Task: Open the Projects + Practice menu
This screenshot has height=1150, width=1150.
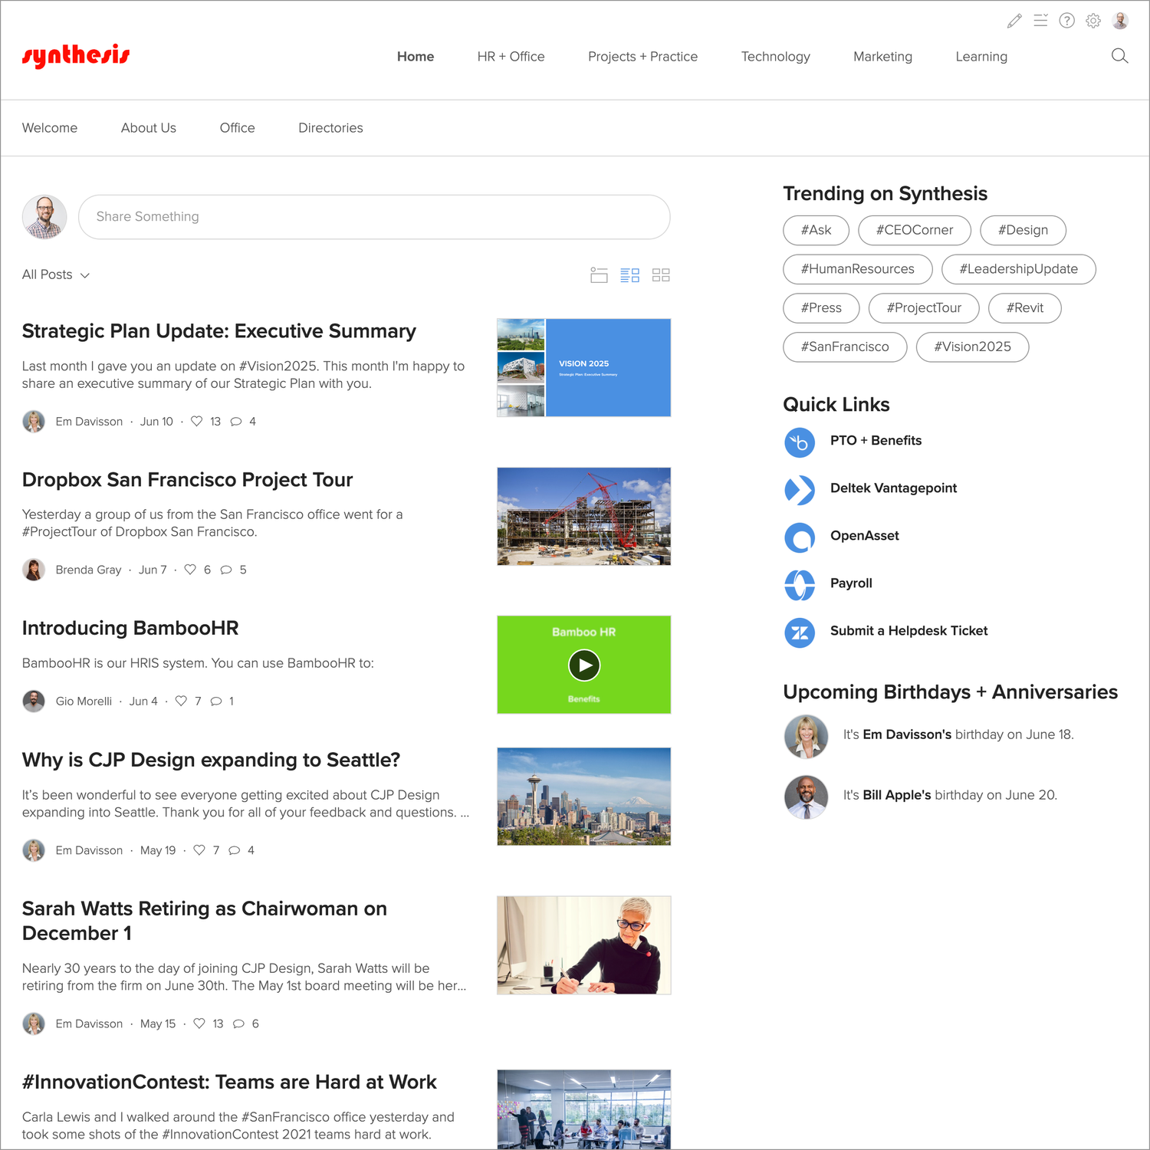Action: click(x=642, y=57)
